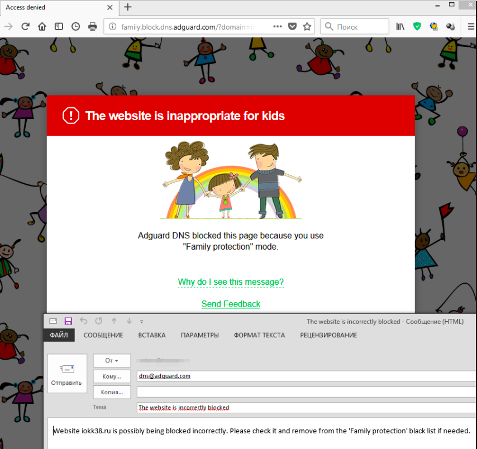Screen dimensions: 477x449
Task: Click the browser forward arrow
Action: click(8, 27)
